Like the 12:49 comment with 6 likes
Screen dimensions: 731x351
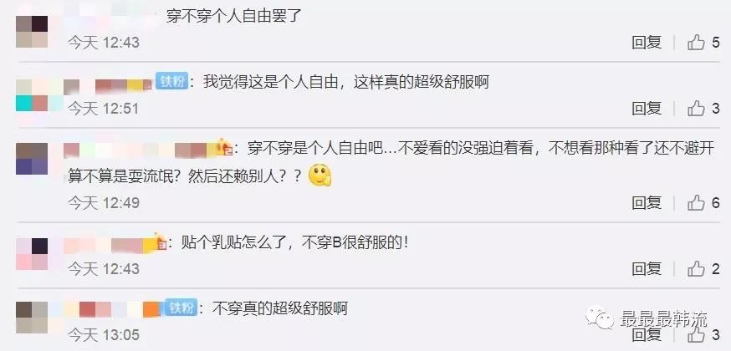pyautogui.click(x=696, y=203)
